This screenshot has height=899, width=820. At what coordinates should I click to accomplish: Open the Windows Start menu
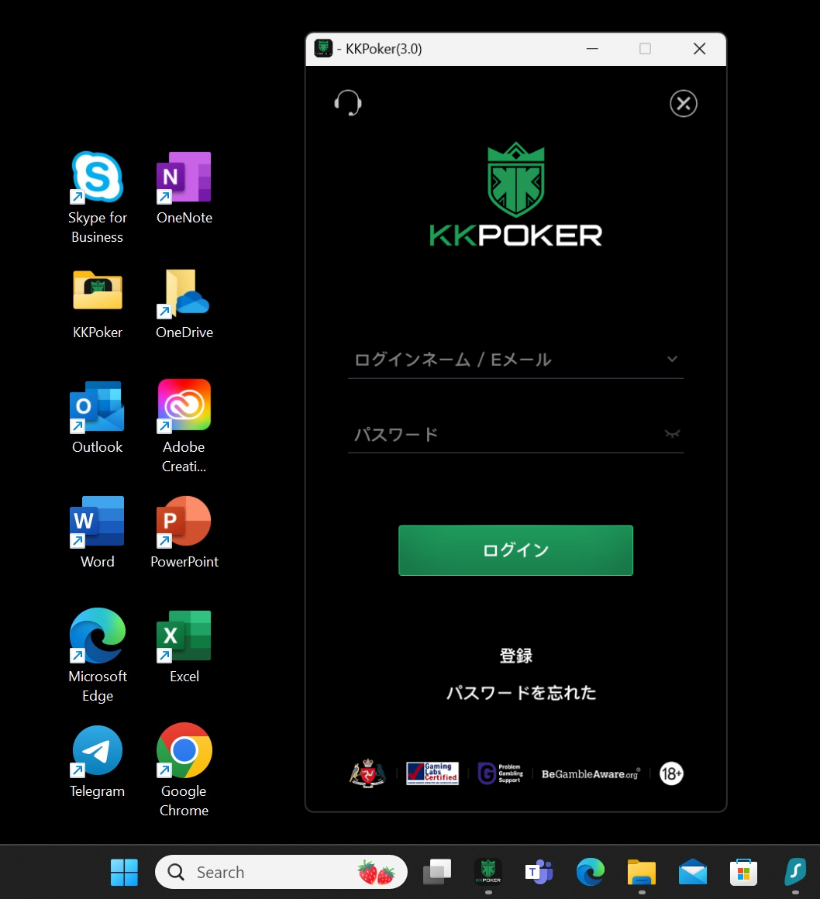[x=124, y=872]
